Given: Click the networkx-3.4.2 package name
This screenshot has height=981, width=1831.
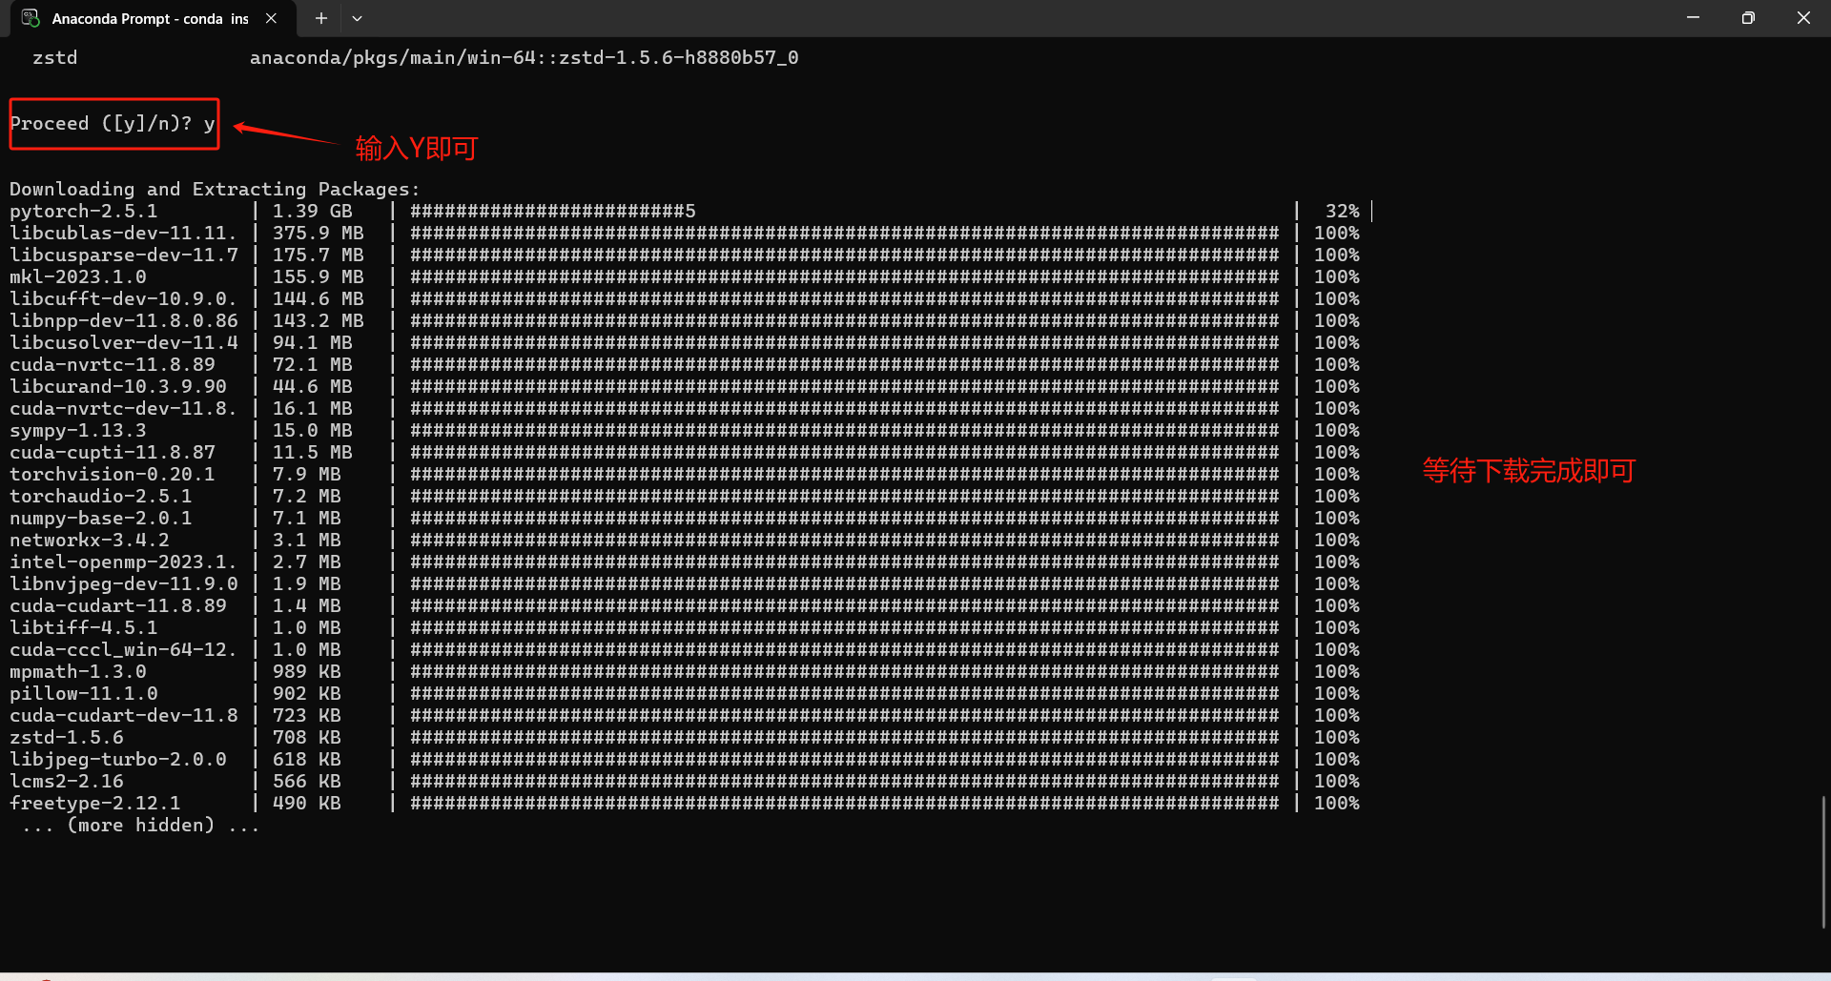Looking at the screenshot, I should click(x=90, y=540).
